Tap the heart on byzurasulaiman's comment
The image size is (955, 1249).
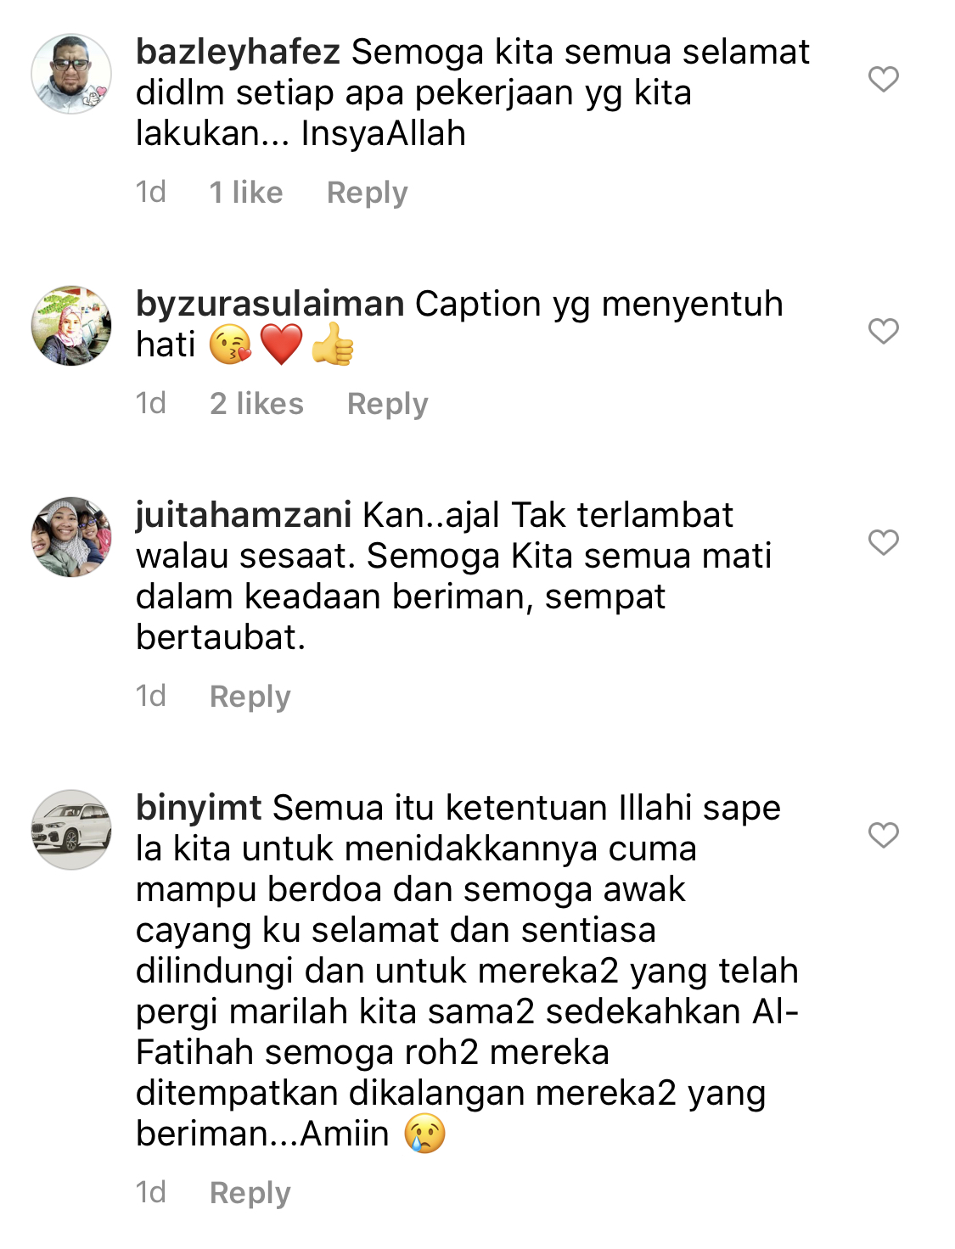884,331
